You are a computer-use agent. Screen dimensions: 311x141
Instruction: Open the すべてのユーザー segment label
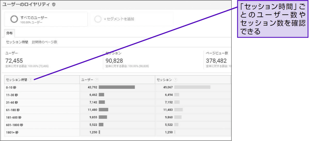coord(34,18)
